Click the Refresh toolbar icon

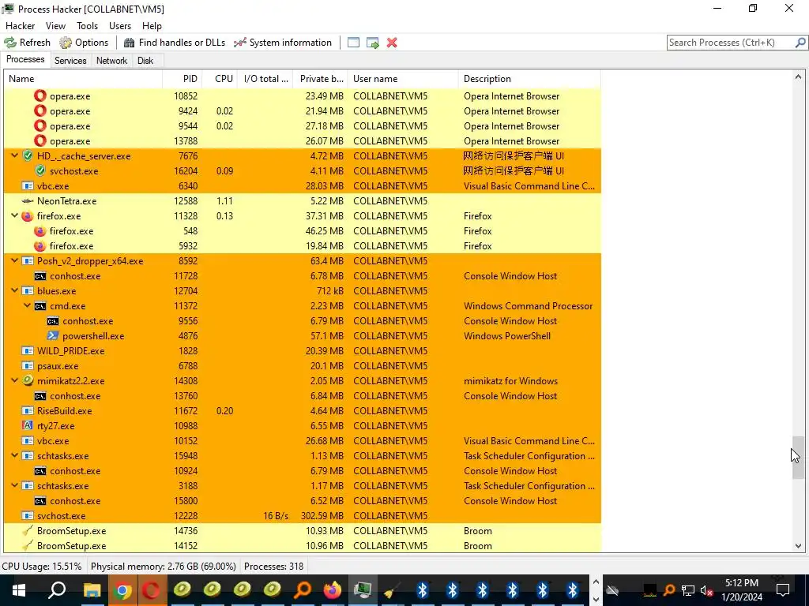pos(10,43)
